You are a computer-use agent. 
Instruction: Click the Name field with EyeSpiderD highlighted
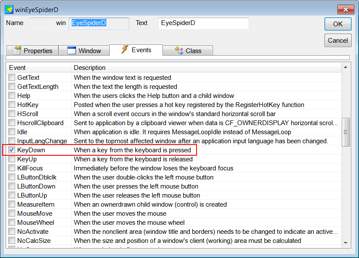(x=99, y=24)
